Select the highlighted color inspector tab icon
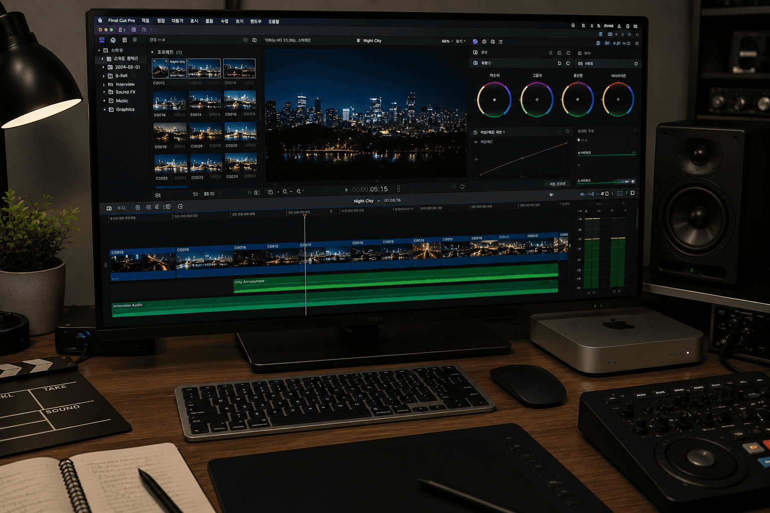770x513 pixels. 475,42
